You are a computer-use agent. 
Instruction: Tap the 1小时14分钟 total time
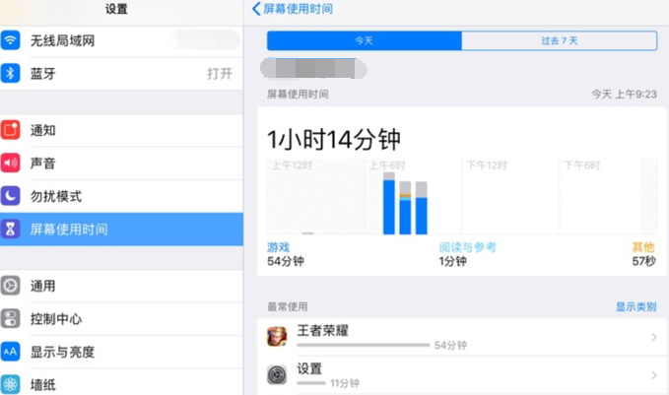click(x=334, y=140)
